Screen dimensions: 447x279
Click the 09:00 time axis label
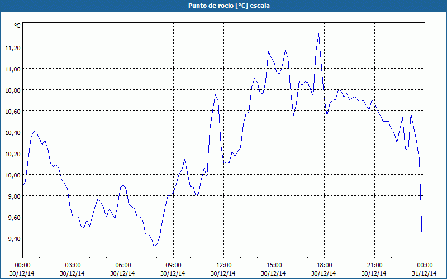coord(173,266)
